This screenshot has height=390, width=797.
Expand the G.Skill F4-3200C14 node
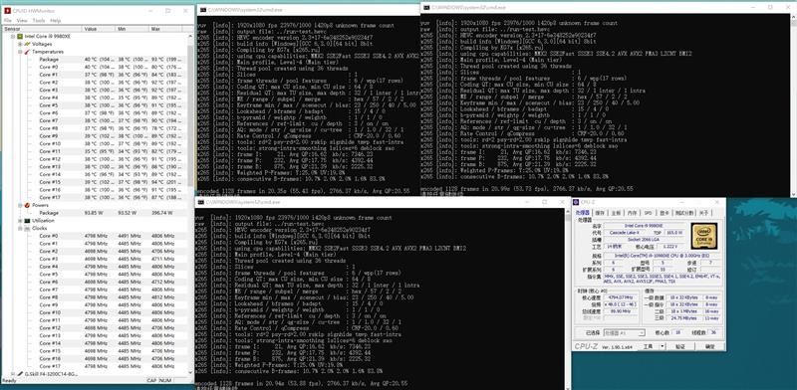[13, 374]
